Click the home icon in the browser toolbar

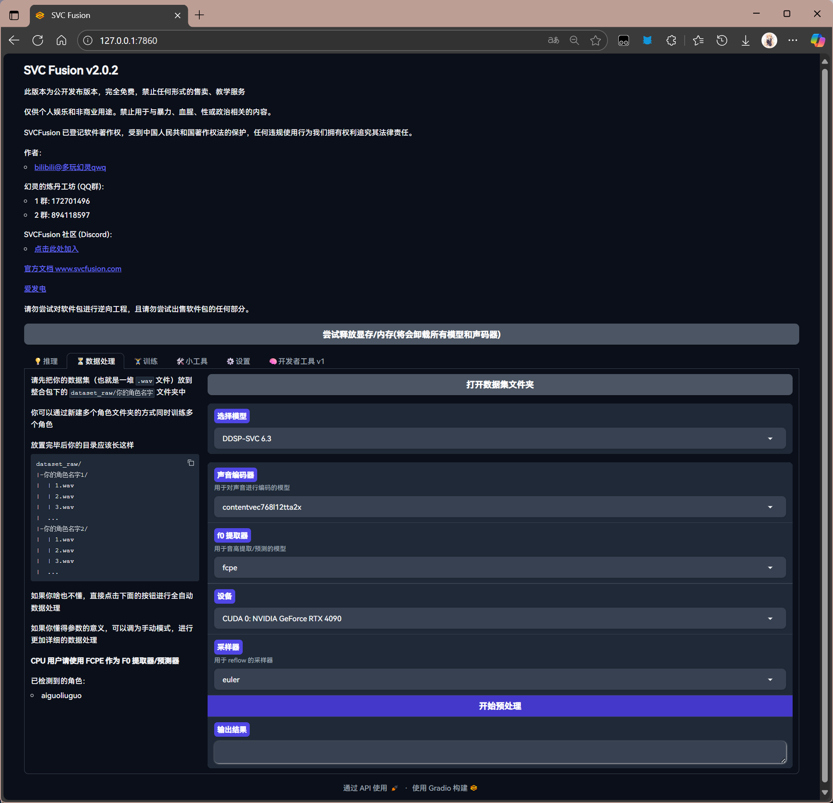click(61, 40)
